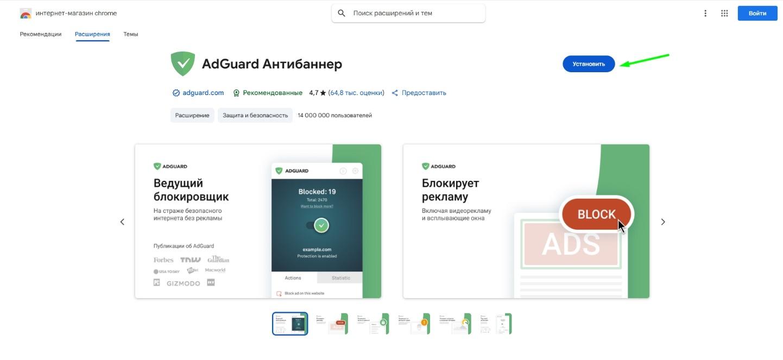Click the AdGuard Антибаннер title
The height and width of the screenshot is (360, 783).
pos(272,64)
